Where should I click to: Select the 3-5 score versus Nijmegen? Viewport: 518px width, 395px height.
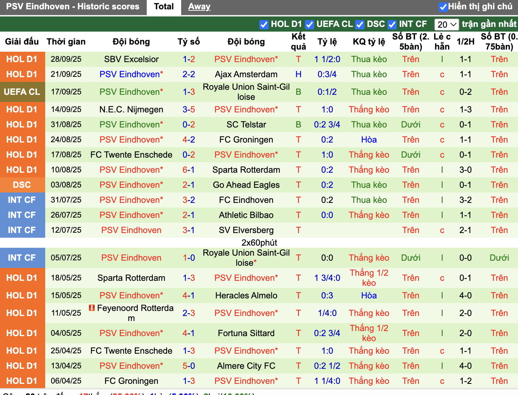coord(189,110)
